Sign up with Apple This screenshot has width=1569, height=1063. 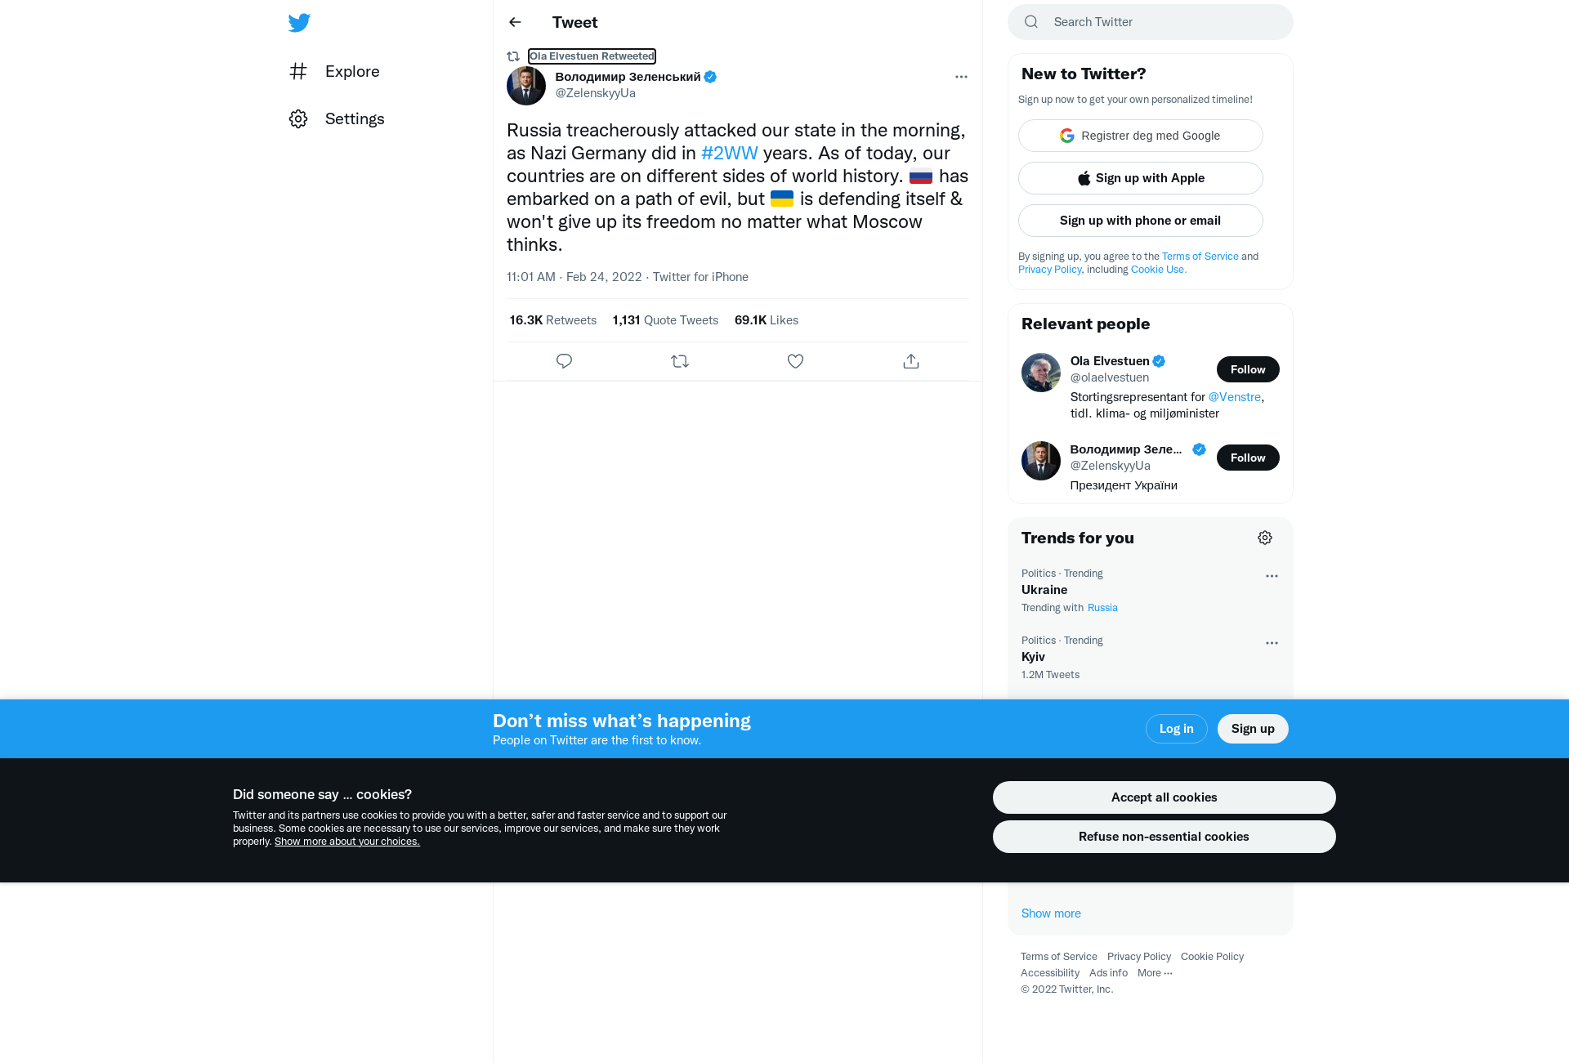pyautogui.click(x=1140, y=178)
